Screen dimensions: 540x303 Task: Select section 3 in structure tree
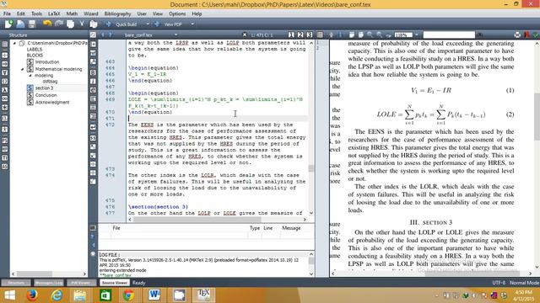click(44, 88)
